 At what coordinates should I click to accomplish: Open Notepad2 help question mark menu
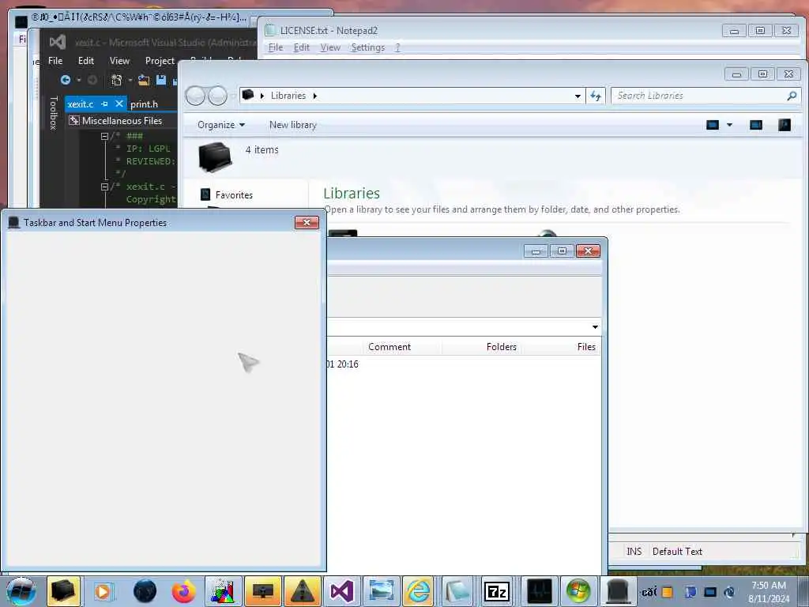[397, 47]
